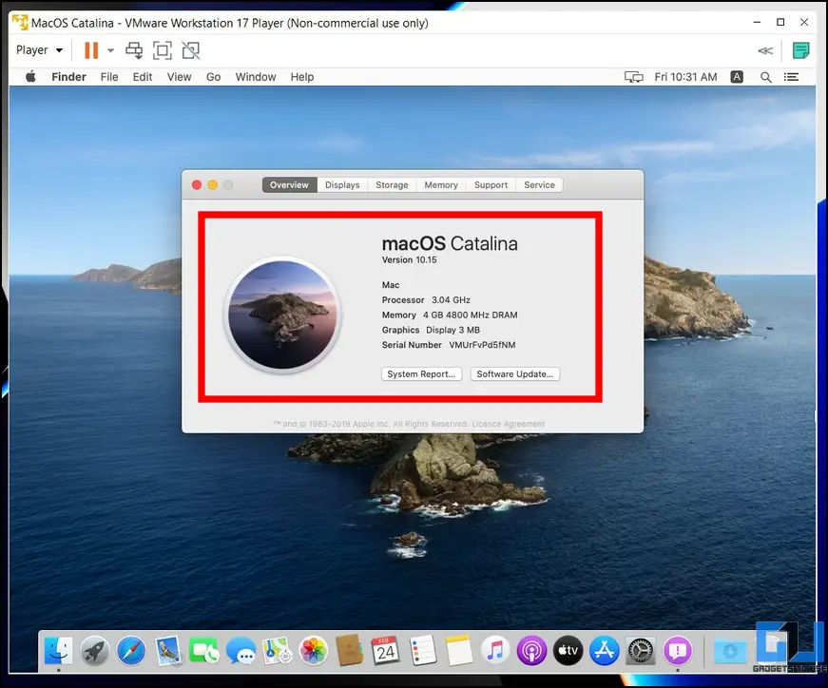Open the Licence Agreement link
The width and height of the screenshot is (828, 688).
click(509, 424)
